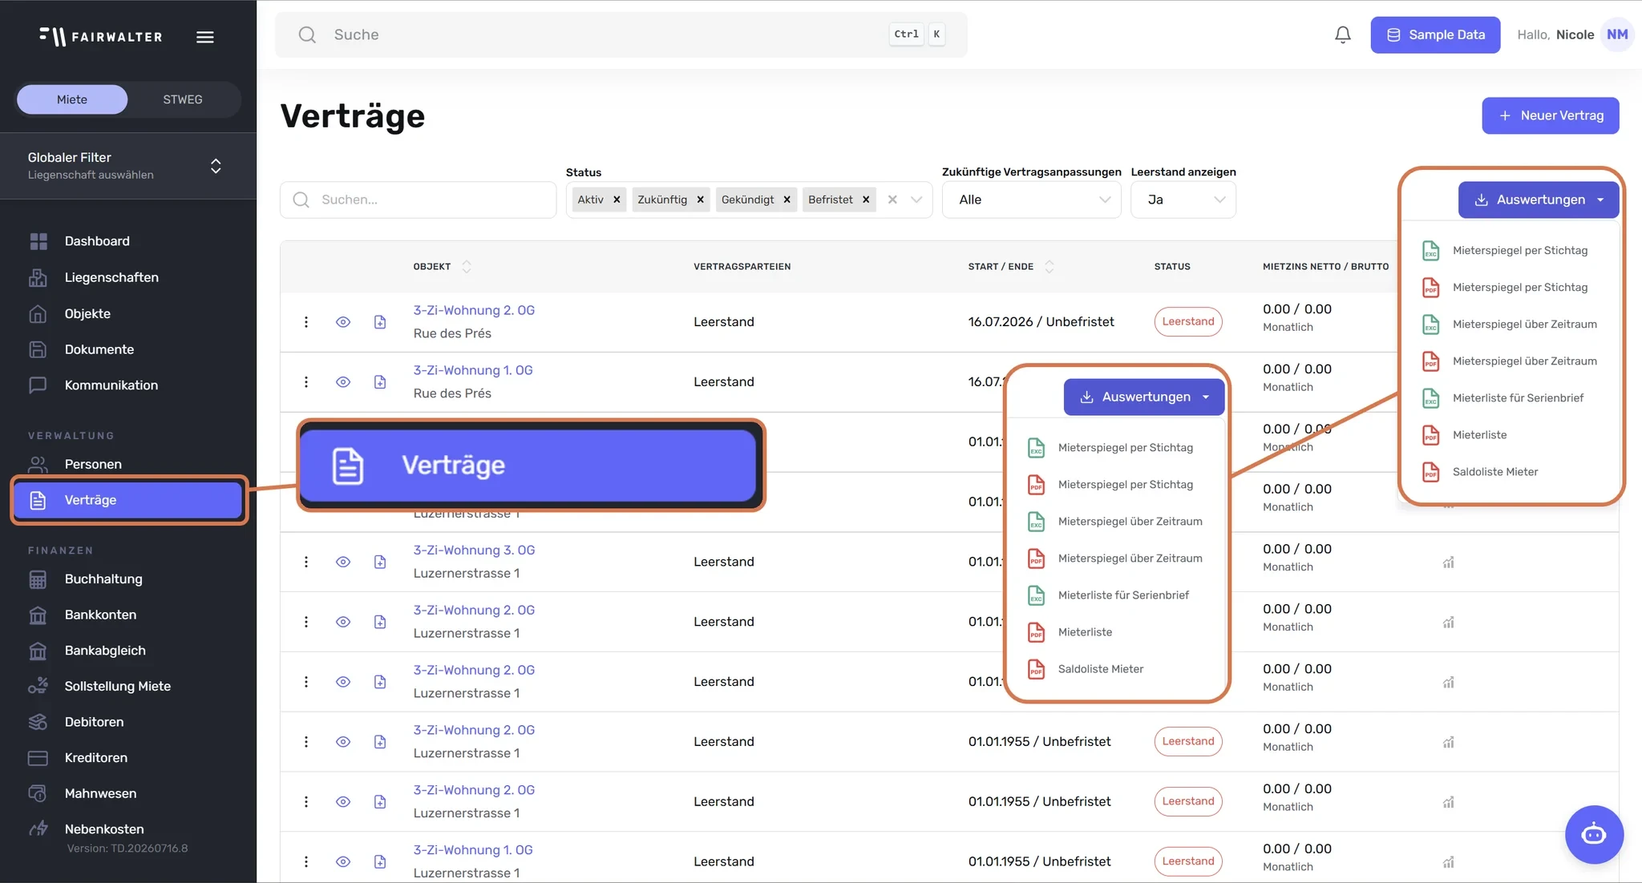Open the Zukünftige Vertragsanpassungen dropdown showing Alle
This screenshot has width=1642, height=883.
pos(1031,200)
